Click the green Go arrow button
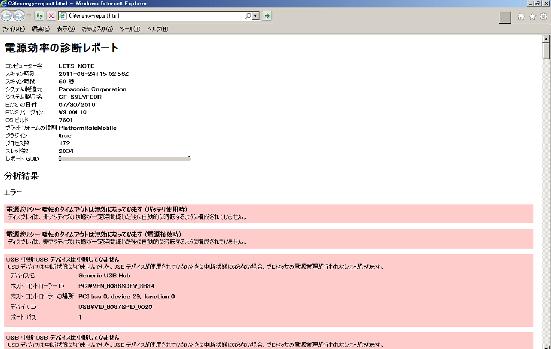This screenshot has height=349, width=551. (x=267, y=16)
